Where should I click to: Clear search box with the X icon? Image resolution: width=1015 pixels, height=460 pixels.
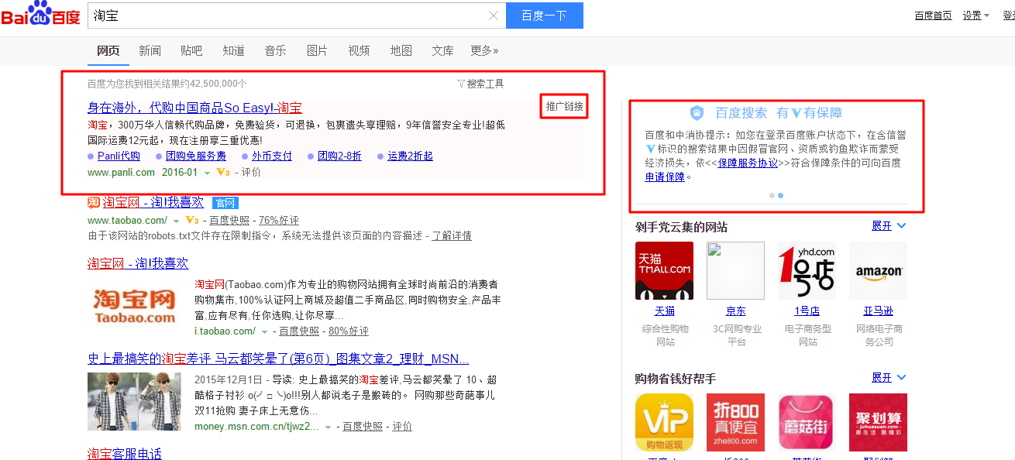[x=494, y=15]
